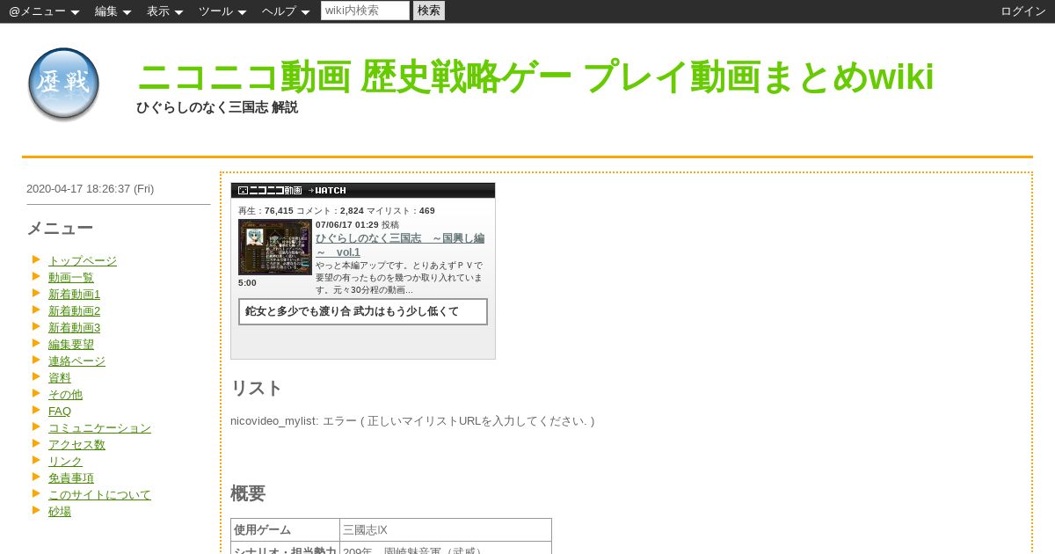Click the page timestamp 2020-04-17 18:26:37
The height and width of the screenshot is (554, 1055).
[x=90, y=189]
